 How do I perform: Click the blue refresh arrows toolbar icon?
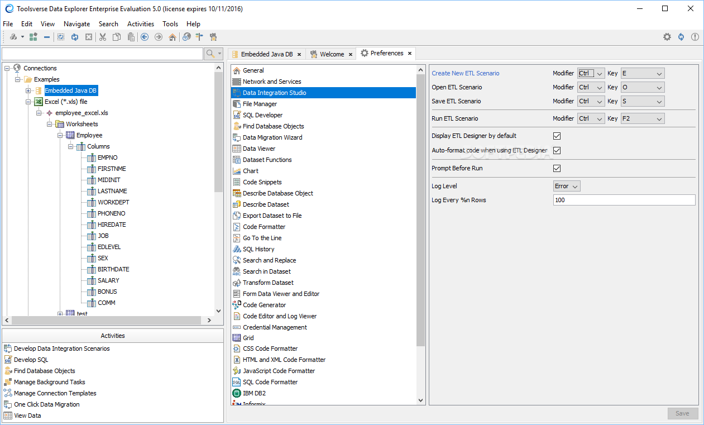(75, 37)
